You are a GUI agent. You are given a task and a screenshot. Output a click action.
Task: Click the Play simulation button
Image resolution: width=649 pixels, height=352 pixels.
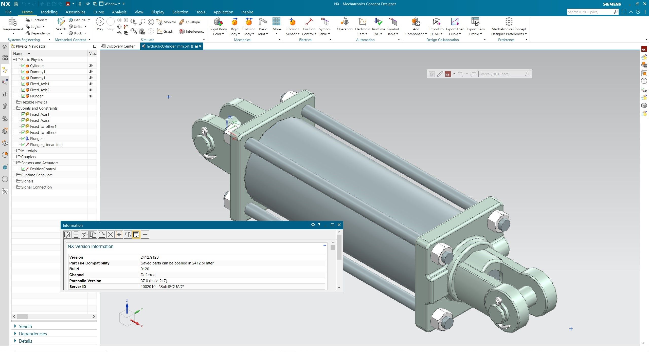coord(100,22)
